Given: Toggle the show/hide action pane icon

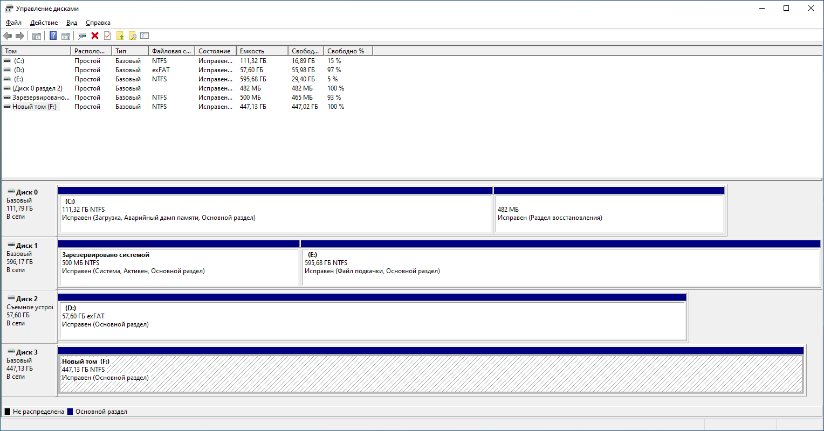Looking at the screenshot, I should point(66,36).
